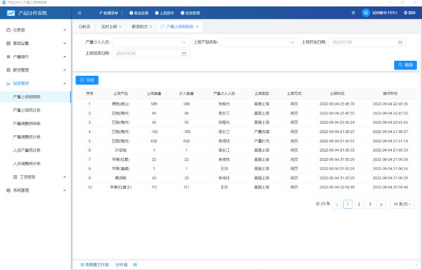Click the 上报开始日期 date input
Viewport: 422px width, 270px height.
point(367,42)
